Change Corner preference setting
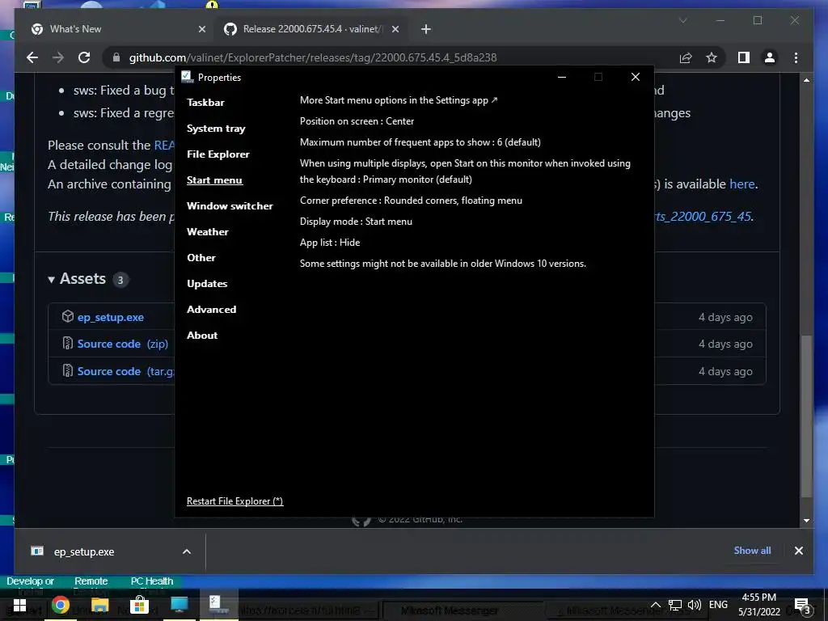 coord(411,201)
